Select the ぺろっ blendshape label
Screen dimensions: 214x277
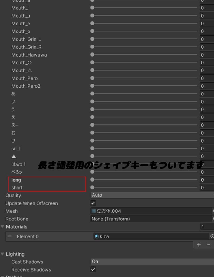pyautogui.click(x=17, y=172)
